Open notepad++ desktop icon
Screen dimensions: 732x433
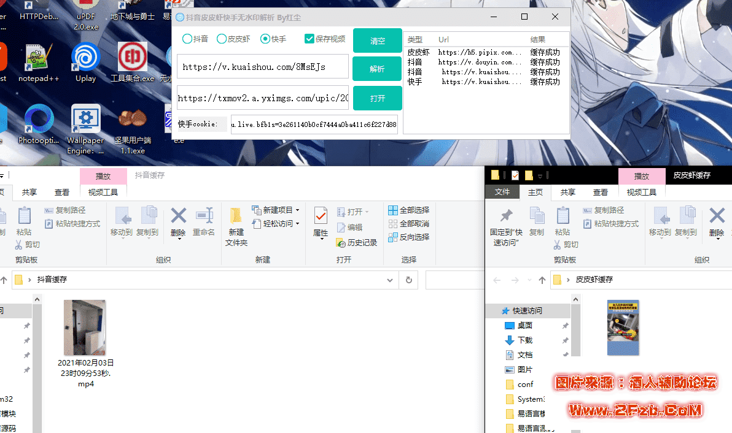pyautogui.click(x=39, y=63)
